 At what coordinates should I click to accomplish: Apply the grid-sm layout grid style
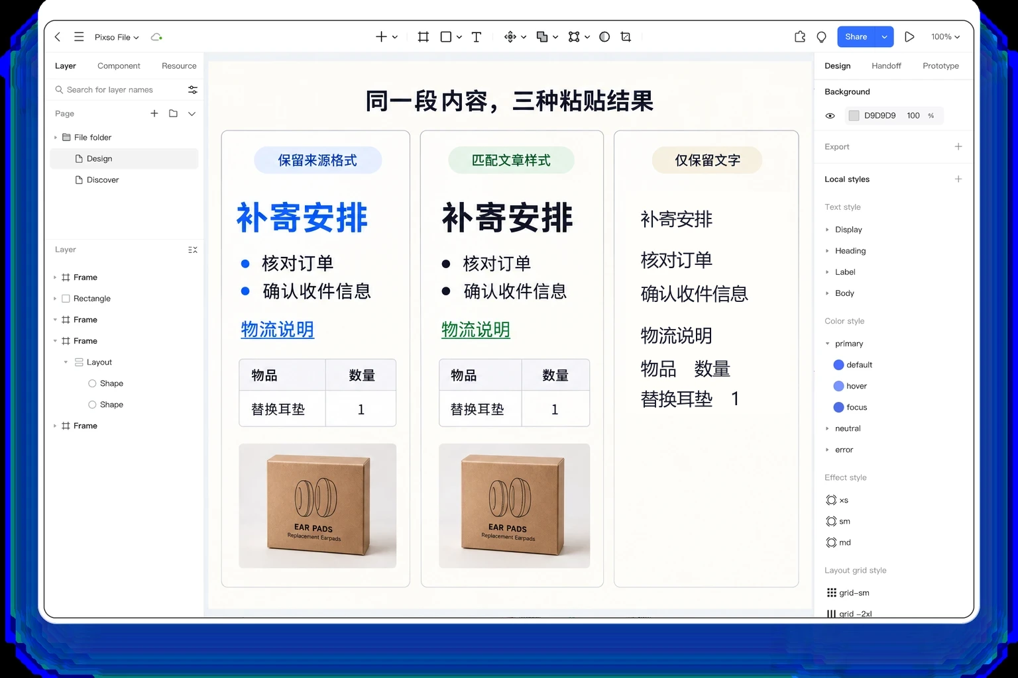tap(849, 593)
